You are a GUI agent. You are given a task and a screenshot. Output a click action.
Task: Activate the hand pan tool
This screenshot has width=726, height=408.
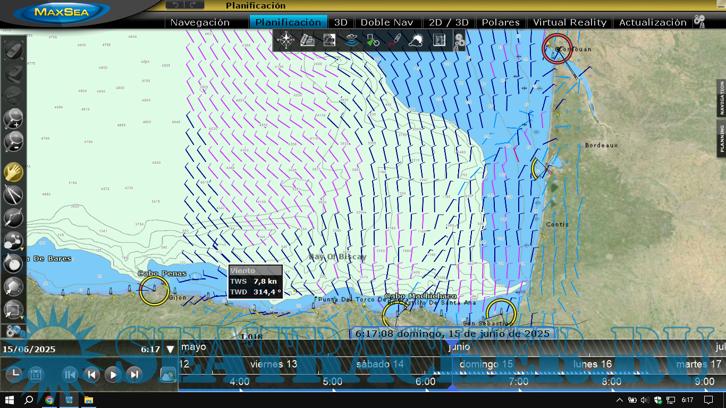coord(13,172)
